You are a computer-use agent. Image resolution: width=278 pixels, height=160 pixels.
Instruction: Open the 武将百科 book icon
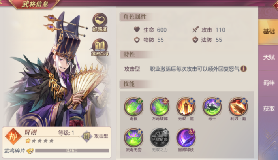[100, 47]
